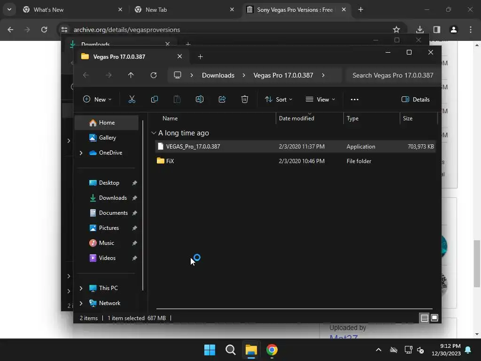Screen dimensions: 481x361
Task: Click the Delete trash can icon
Action: [x=244, y=99]
